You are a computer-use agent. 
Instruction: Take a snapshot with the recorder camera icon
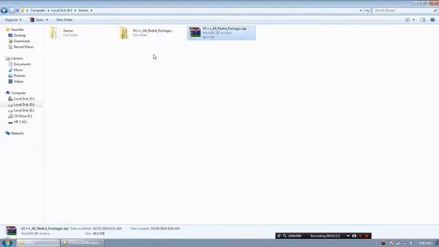354,236
